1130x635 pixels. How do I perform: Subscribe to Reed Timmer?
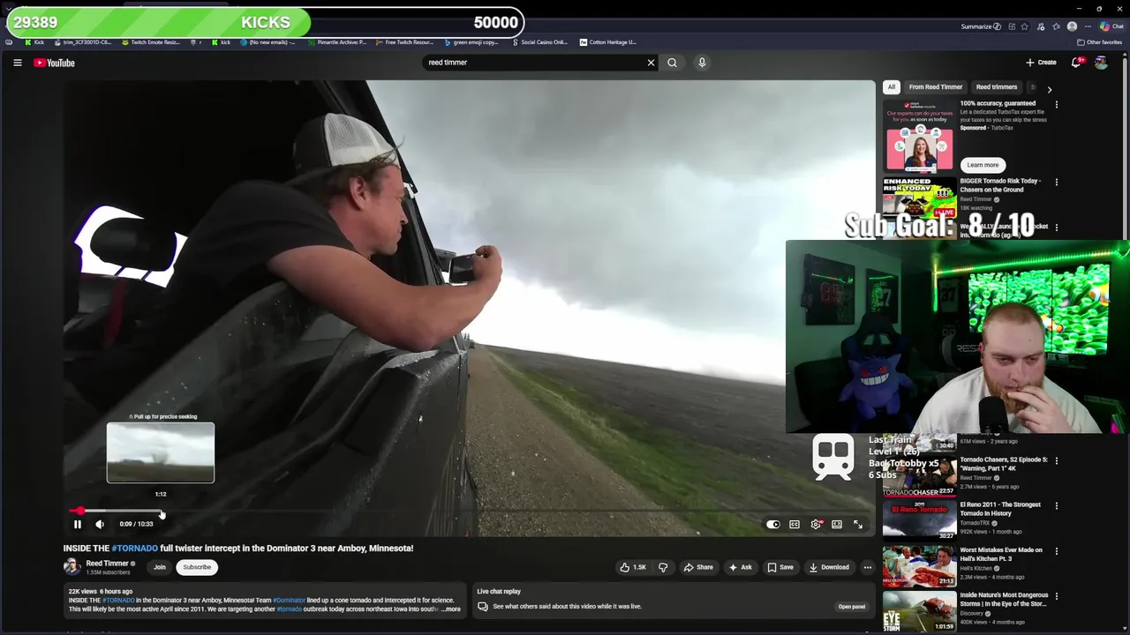point(197,567)
